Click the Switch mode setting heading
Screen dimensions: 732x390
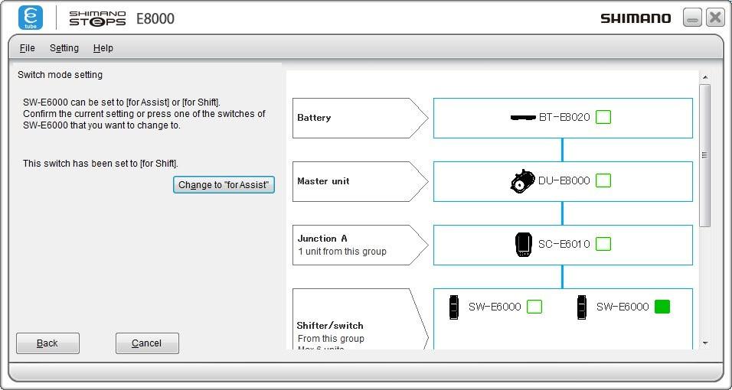(x=60, y=75)
